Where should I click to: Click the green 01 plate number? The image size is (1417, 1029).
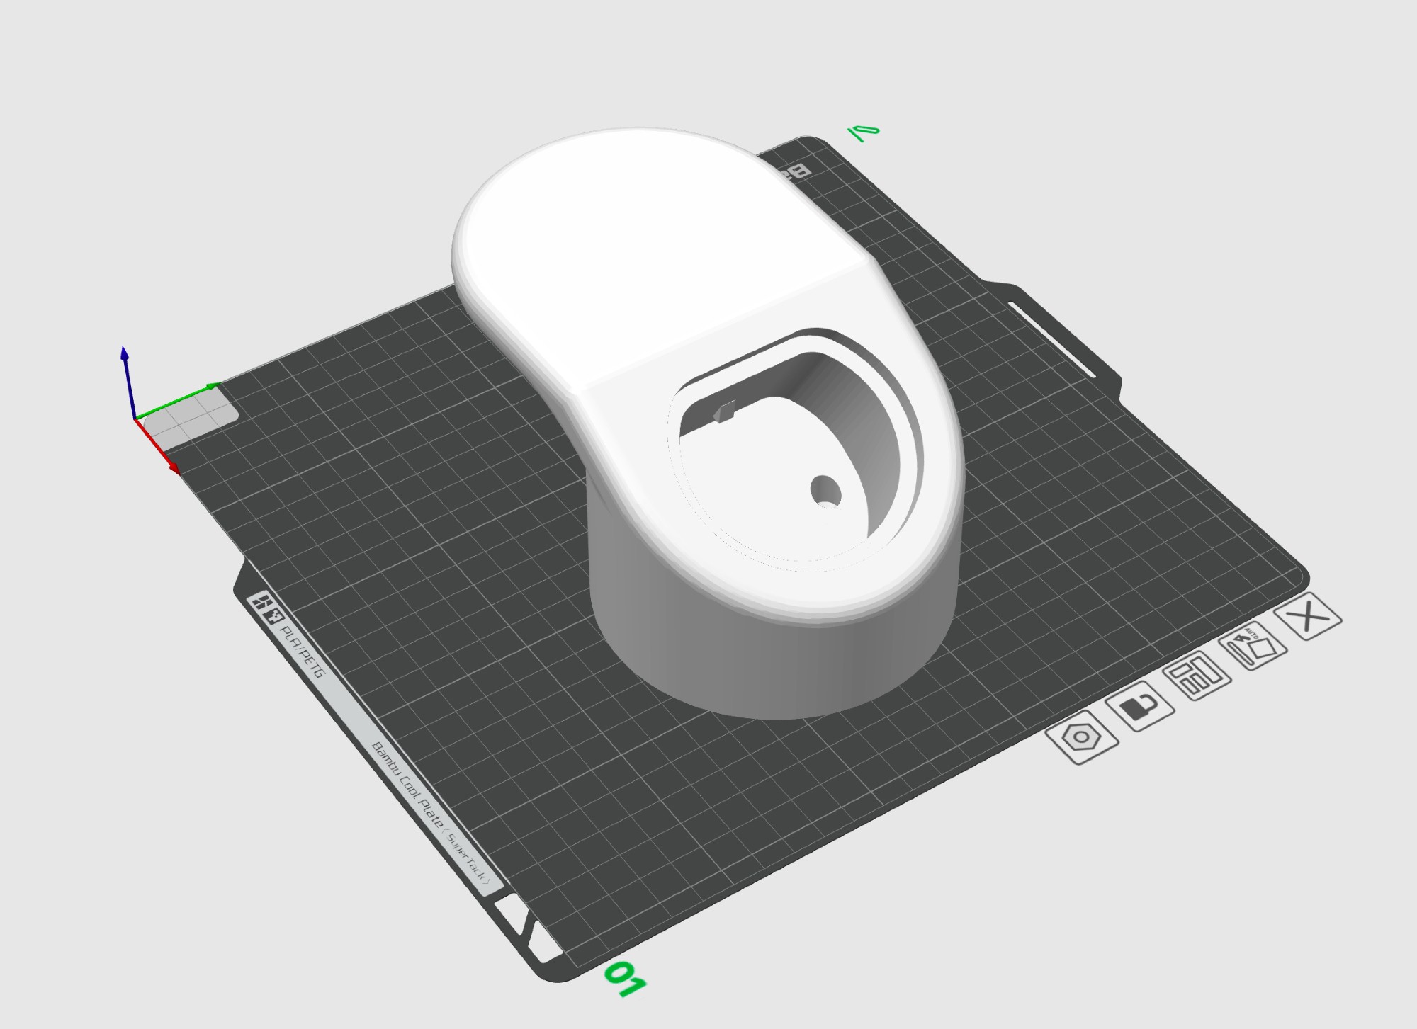625,978
